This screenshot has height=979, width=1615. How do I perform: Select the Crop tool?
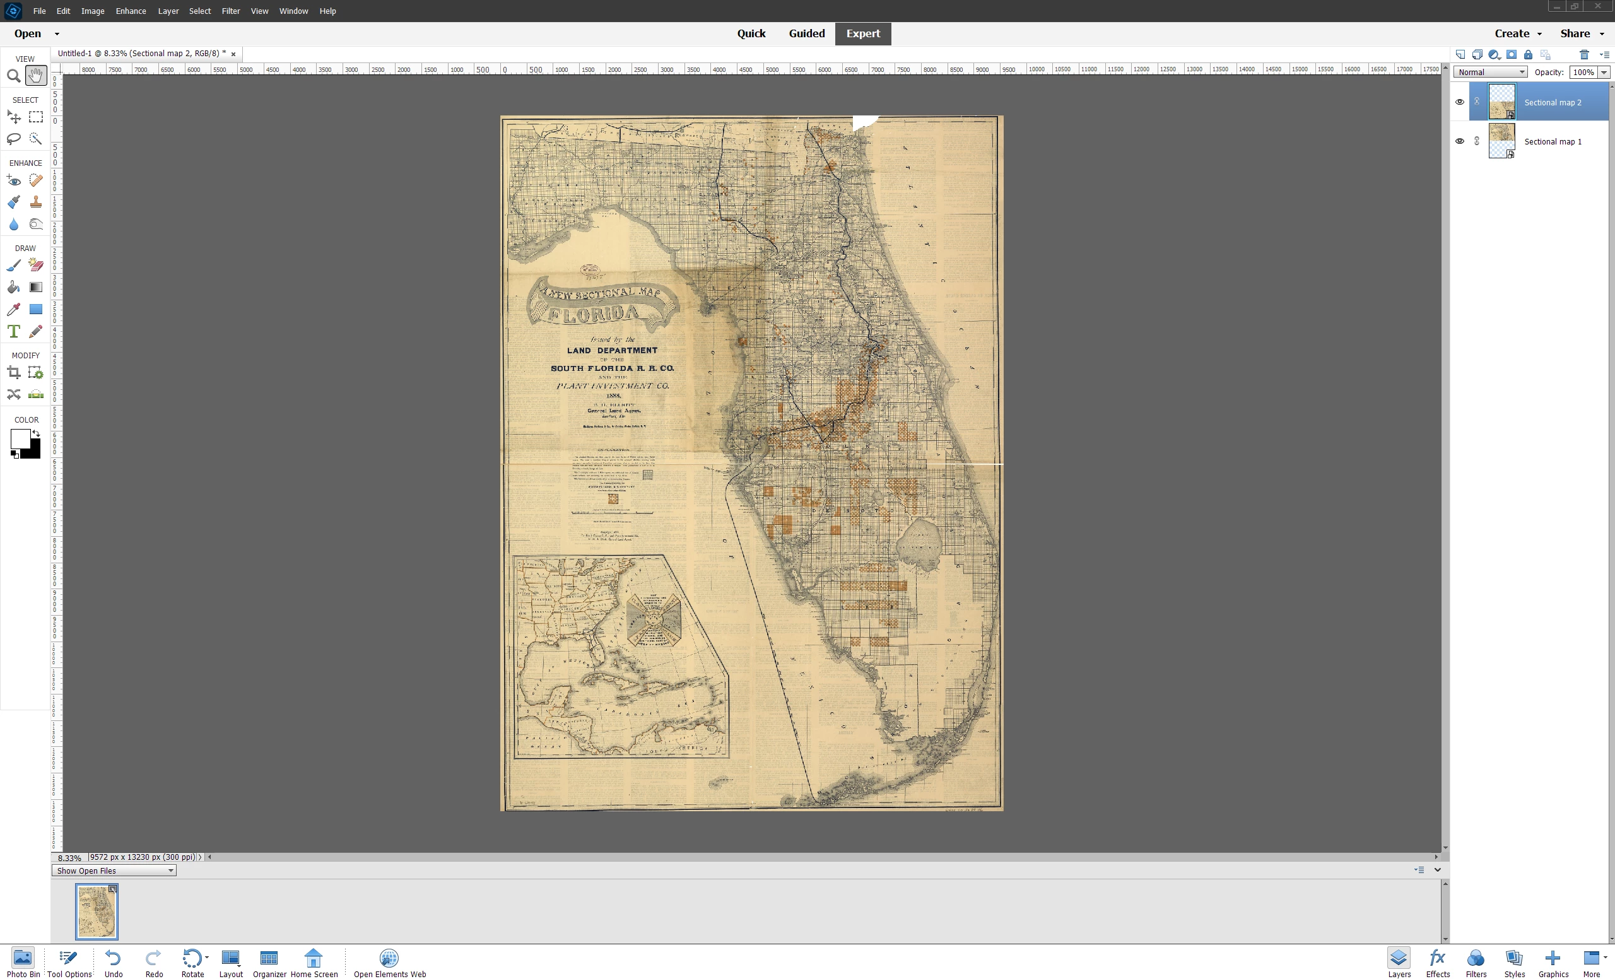(x=13, y=373)
